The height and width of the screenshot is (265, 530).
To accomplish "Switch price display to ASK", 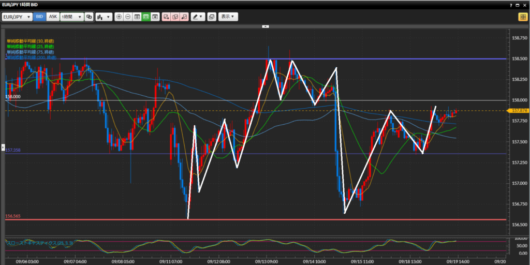I will 53,17.
